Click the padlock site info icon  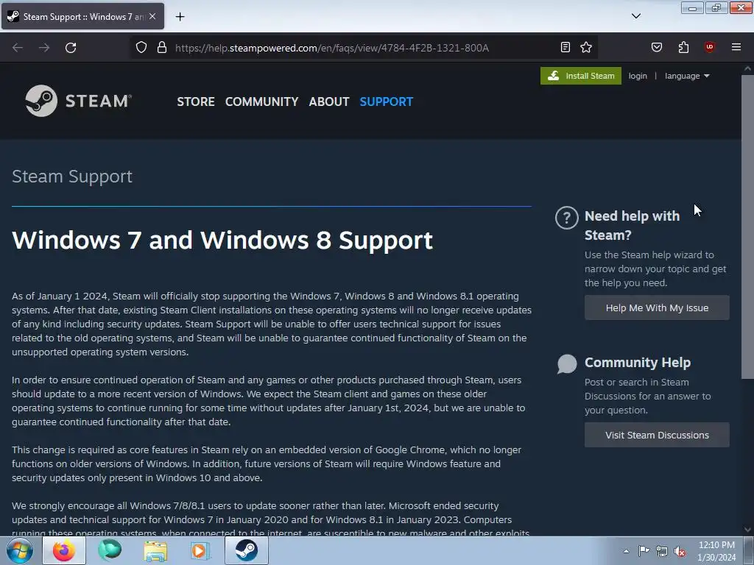(162, 48)
